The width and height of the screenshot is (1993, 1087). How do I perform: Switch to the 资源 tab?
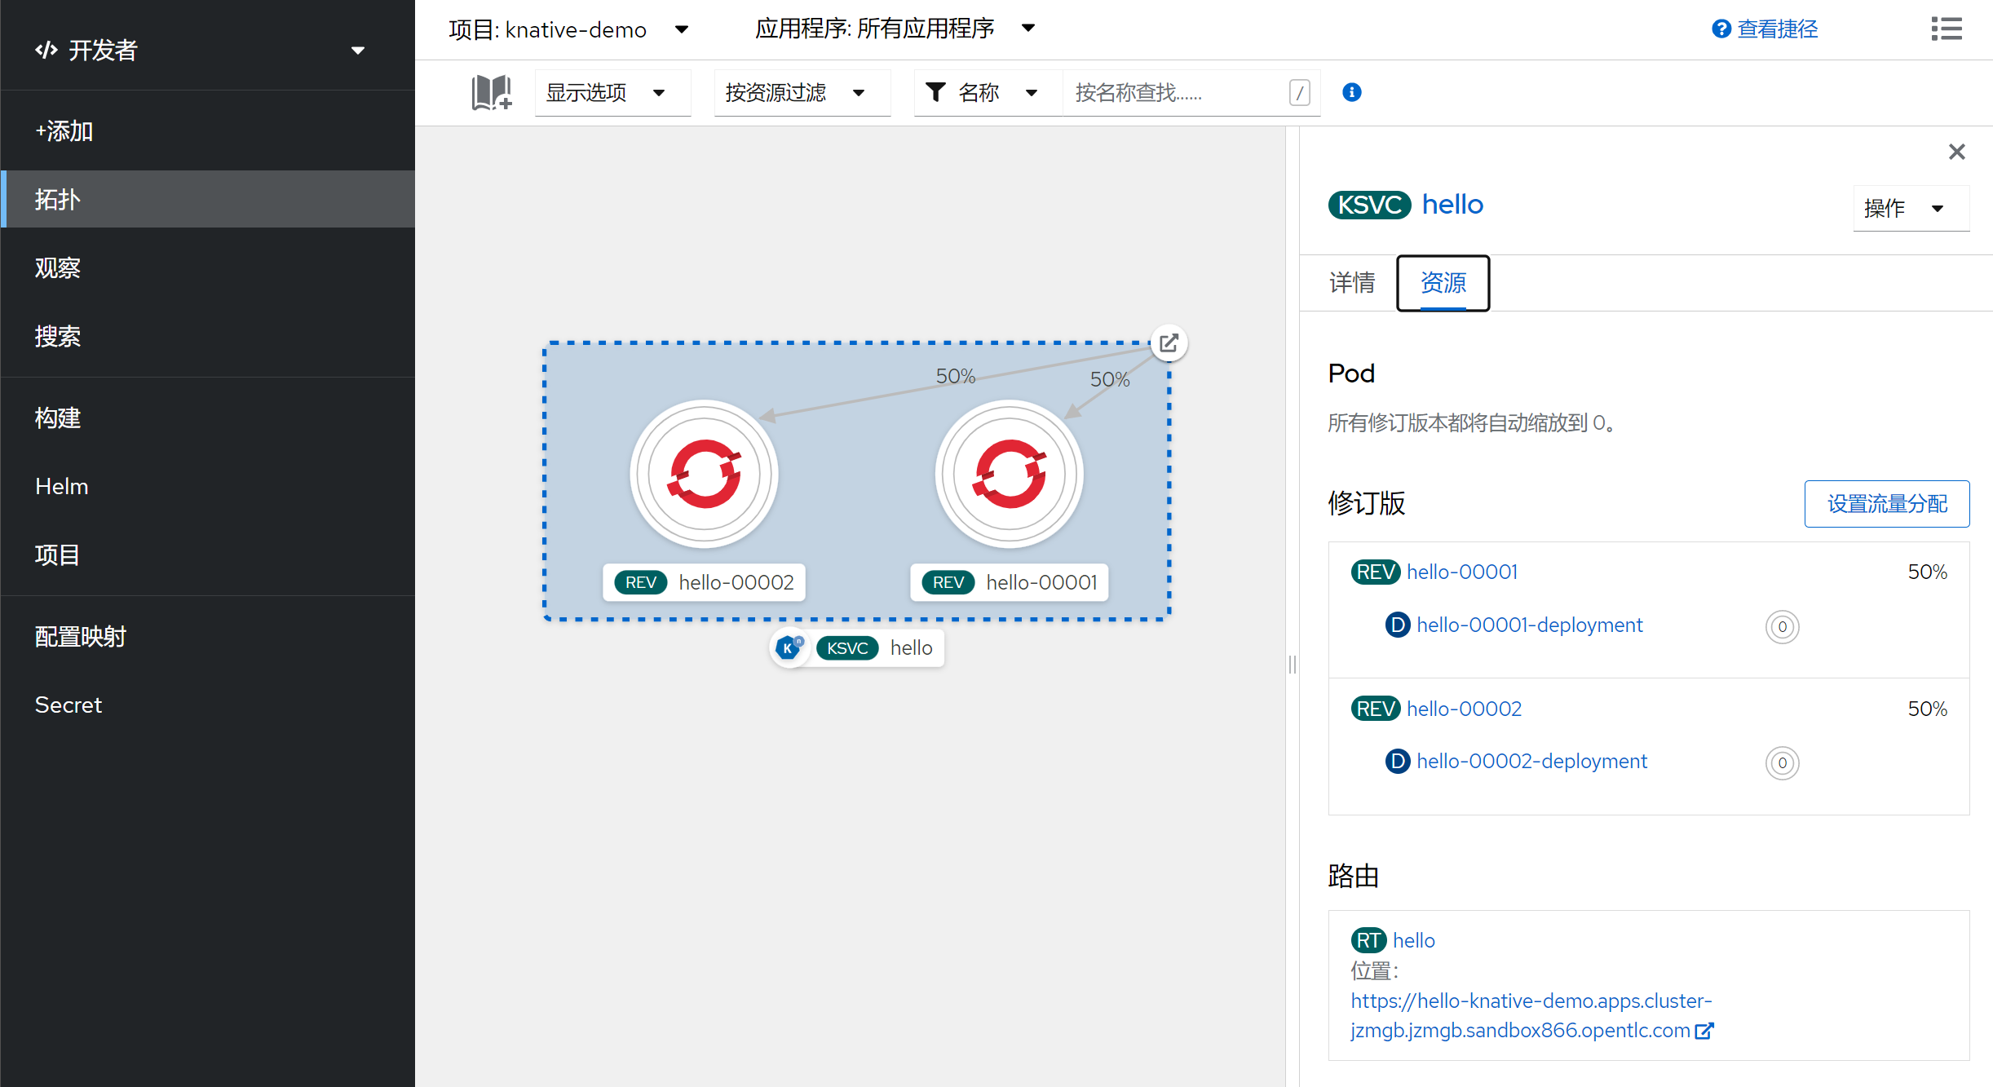pyautogui.click(x=1443, y=283)
